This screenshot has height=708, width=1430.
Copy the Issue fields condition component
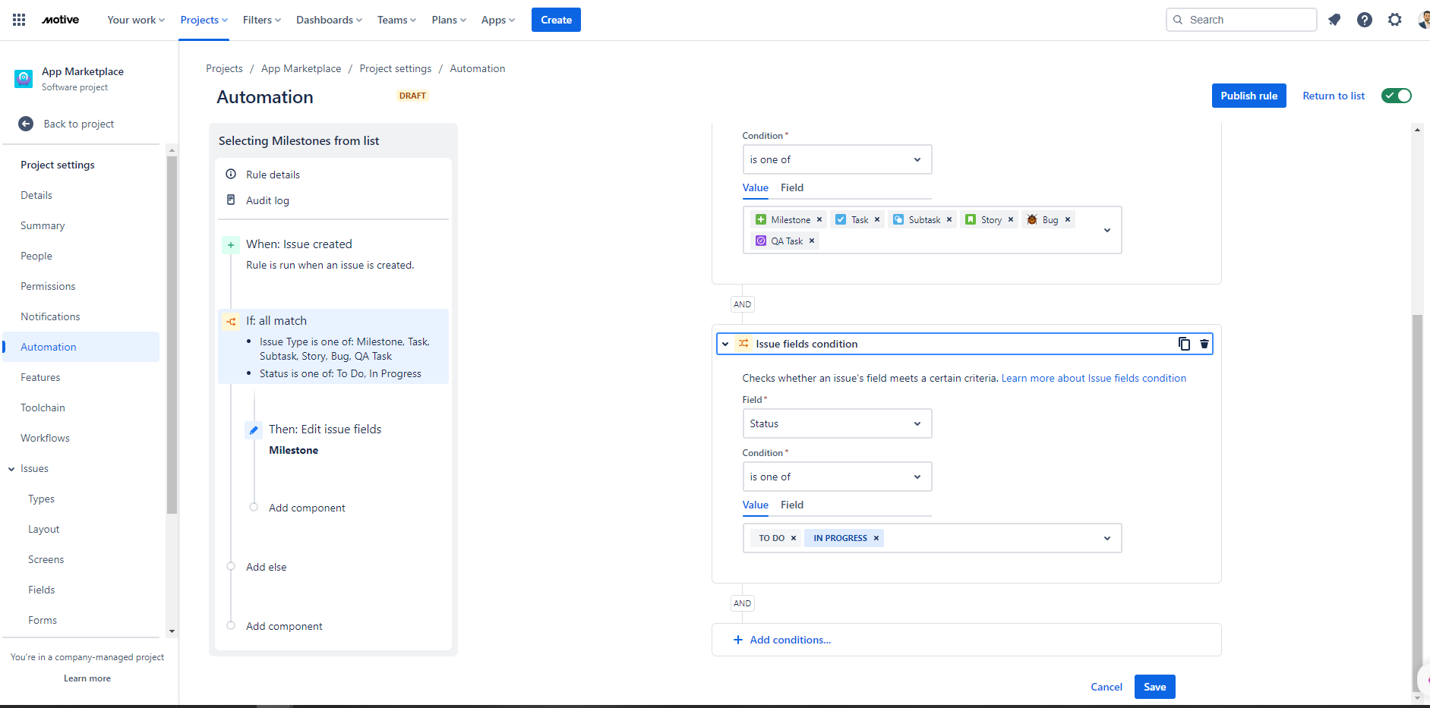[x=1184, y=344]
